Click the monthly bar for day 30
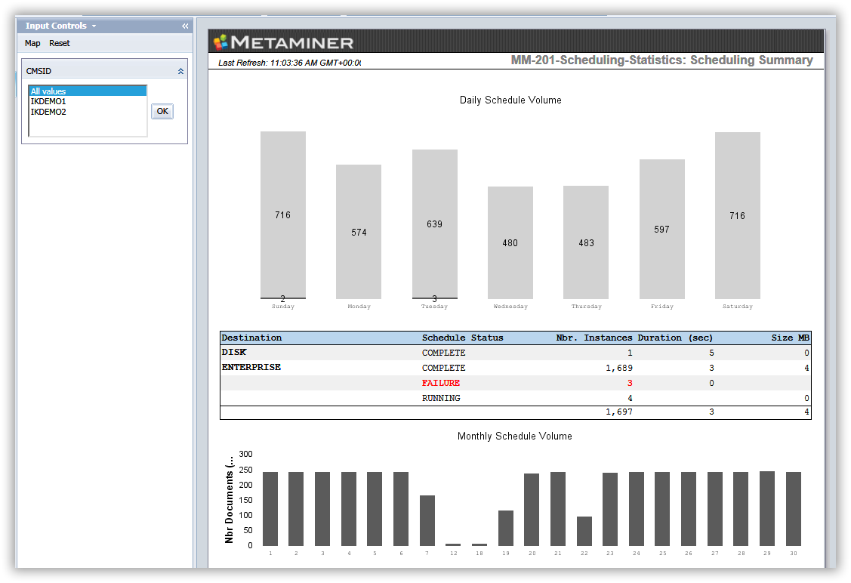 [794, 509]
